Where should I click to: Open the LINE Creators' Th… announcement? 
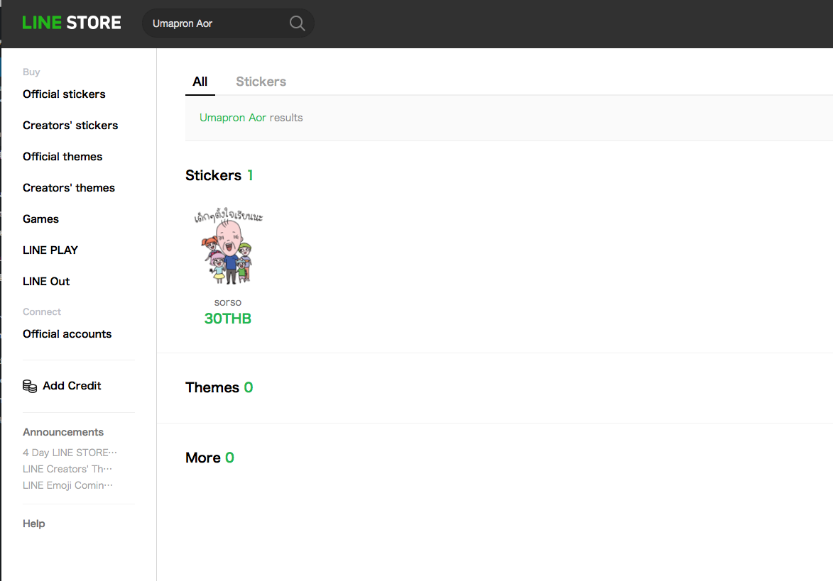[x=67, y=469]
